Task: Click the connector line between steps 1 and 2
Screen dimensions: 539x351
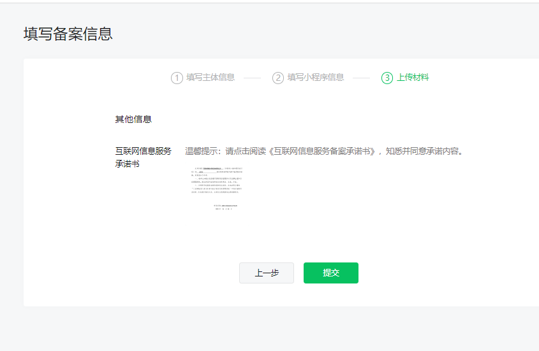Action: (253, 78)
